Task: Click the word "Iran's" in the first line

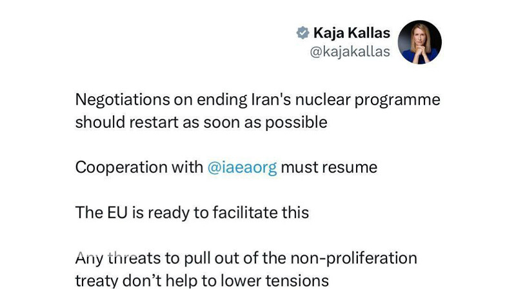Action: coord(271,99)
